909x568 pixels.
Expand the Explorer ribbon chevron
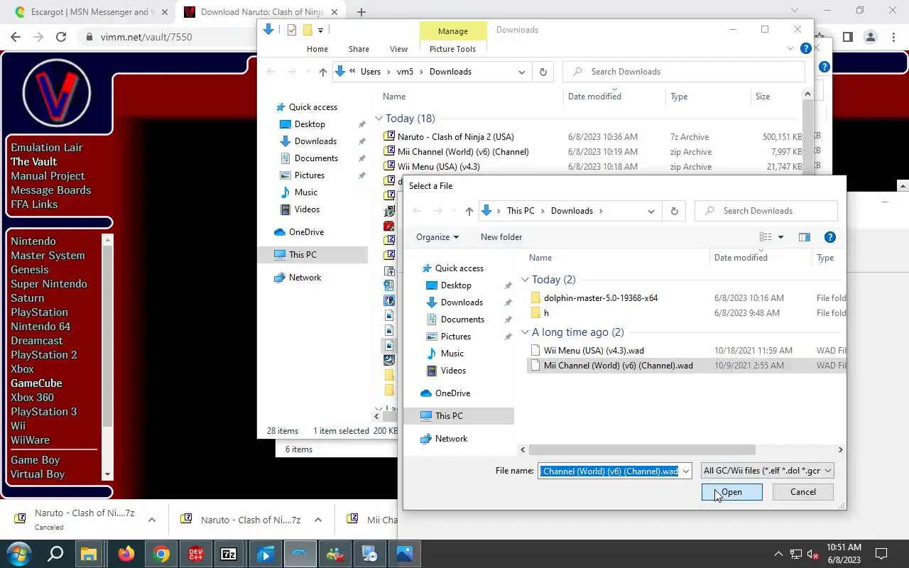pyautogui.click(x=790, y=48)
